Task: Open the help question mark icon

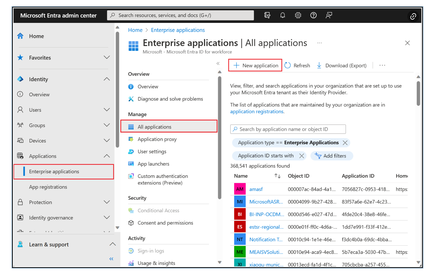Action: click(313, 15)
